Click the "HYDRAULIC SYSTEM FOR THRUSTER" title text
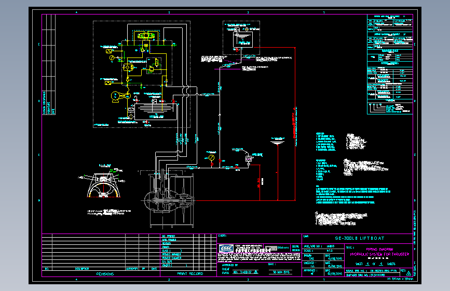This screenshot has width=450, height=291. pos(379,254)
